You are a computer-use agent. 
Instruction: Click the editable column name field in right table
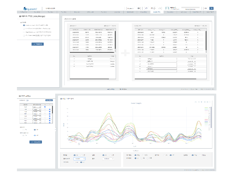(x=162, y=69)
